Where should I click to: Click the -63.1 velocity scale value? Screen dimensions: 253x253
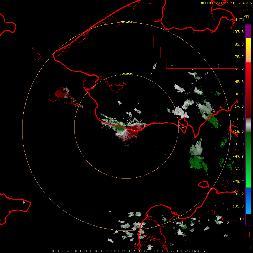pos(238,169)
